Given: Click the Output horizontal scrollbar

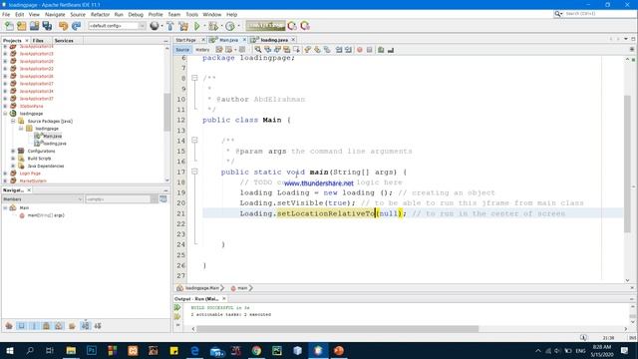Looking at the screenshot, I should [337, 329].
